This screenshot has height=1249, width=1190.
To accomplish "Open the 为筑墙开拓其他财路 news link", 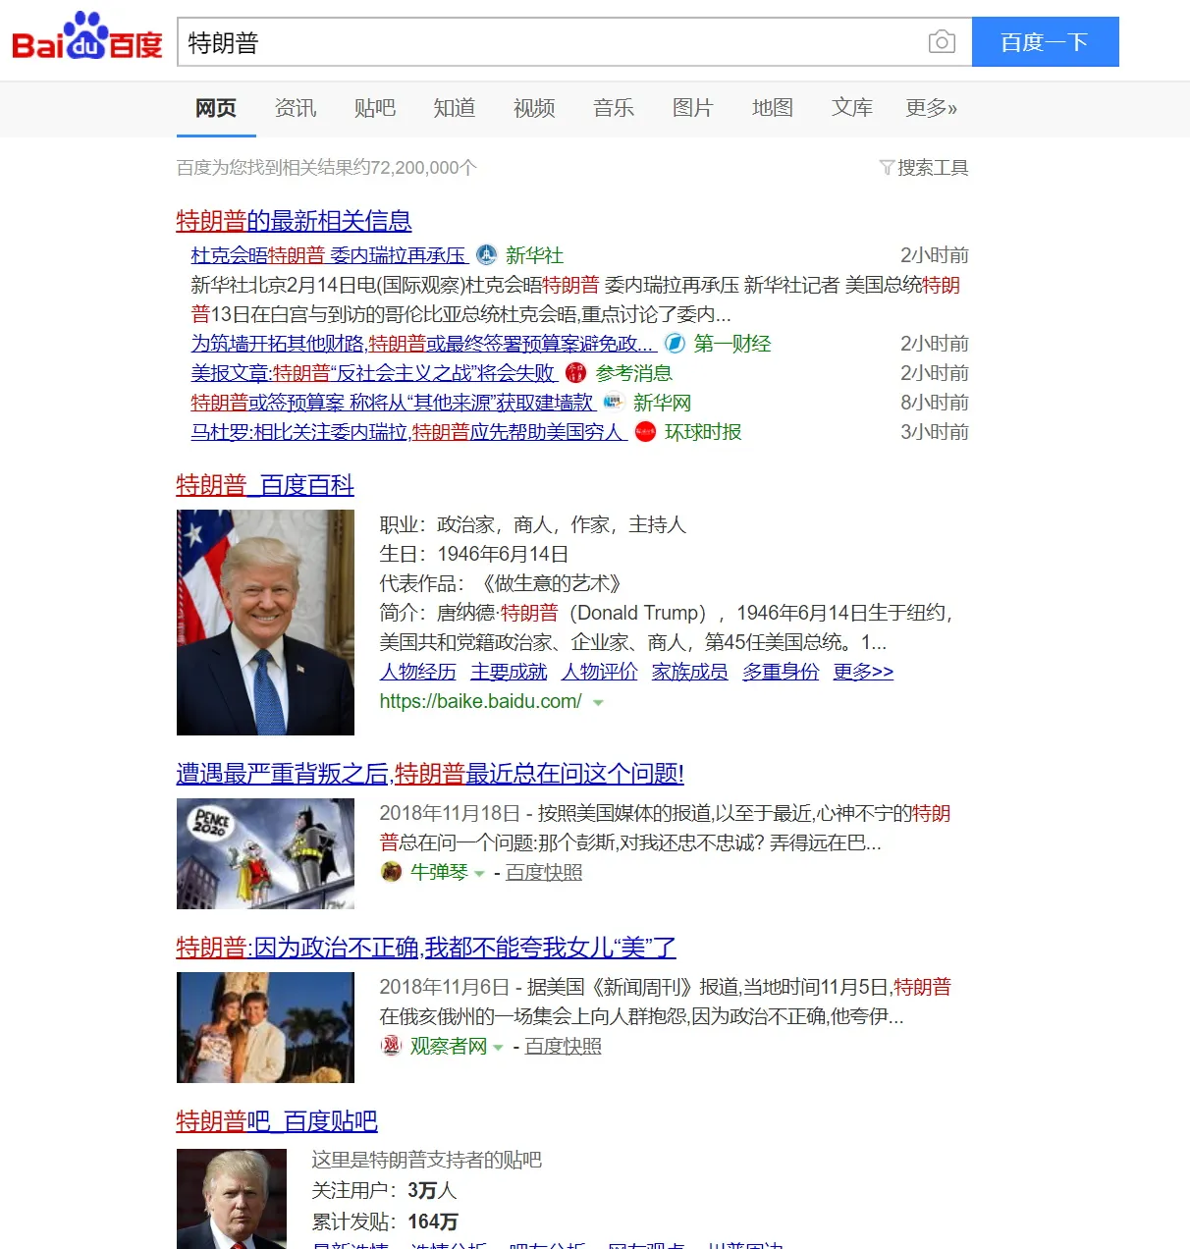I will 423,344.
